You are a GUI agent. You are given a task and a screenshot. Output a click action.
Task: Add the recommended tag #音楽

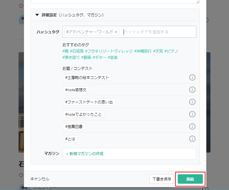tap(113, 57)
